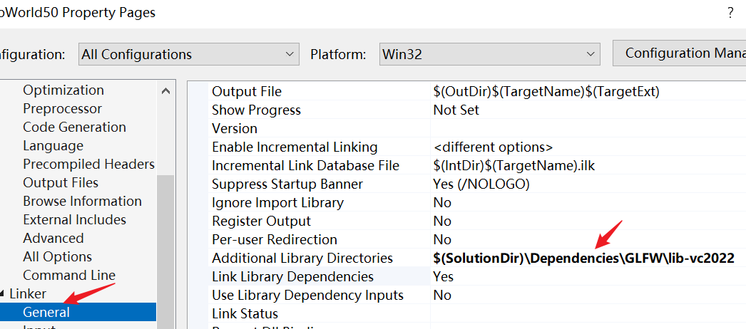Select the All Options tree item
The height and width of the screenshot is (329, 746).
57,257
